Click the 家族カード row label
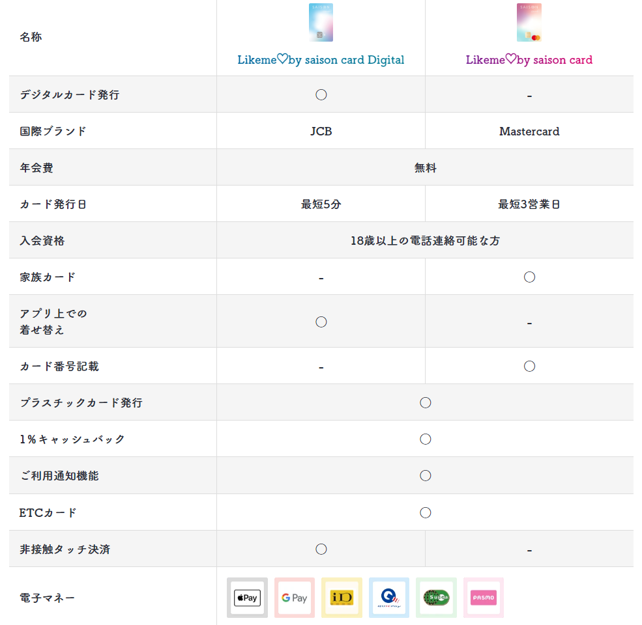The width and height of the screenshot is (642, 625). (x=48, y=277)
